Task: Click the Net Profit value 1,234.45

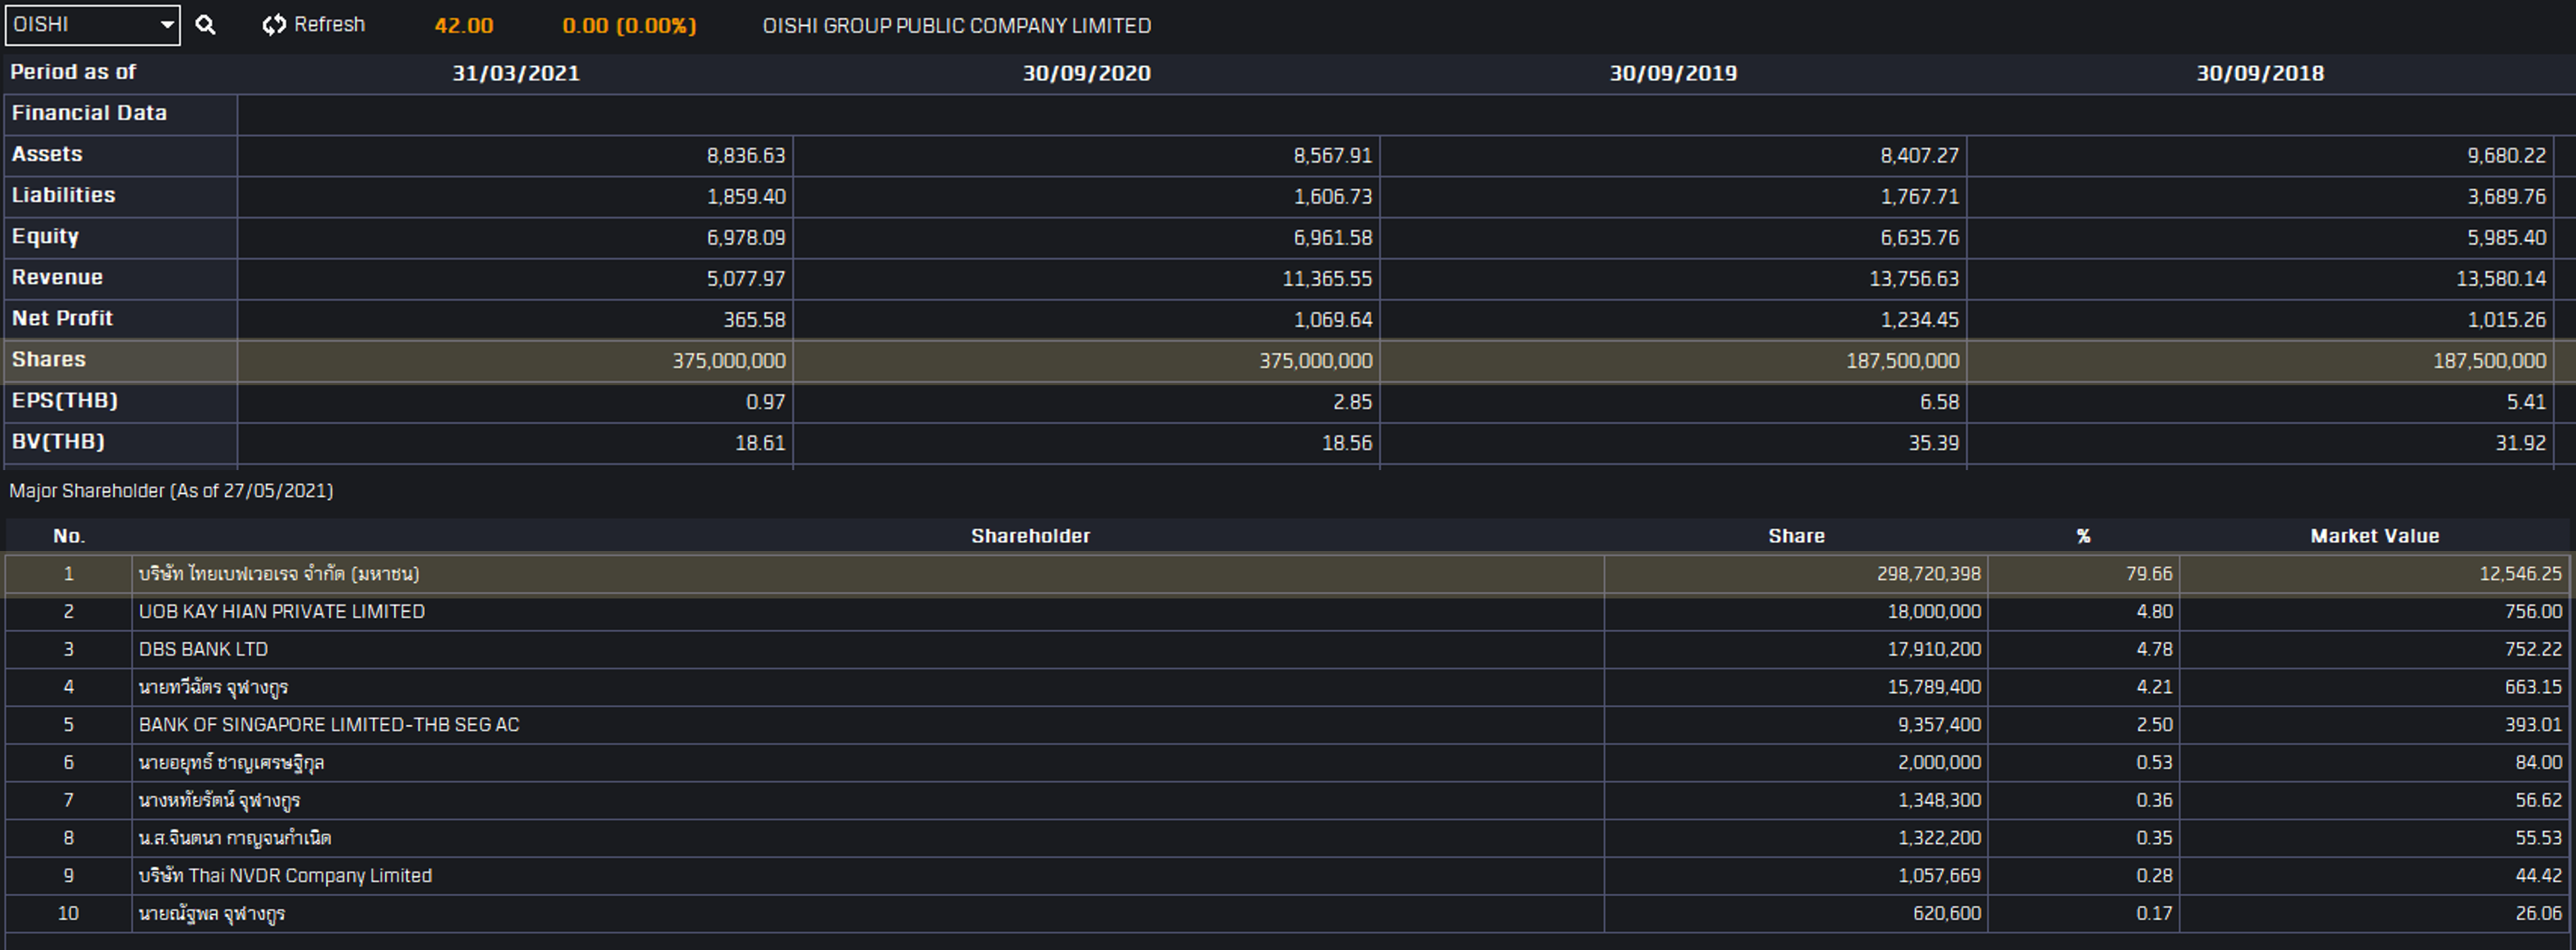Action: click(1920, 320)
